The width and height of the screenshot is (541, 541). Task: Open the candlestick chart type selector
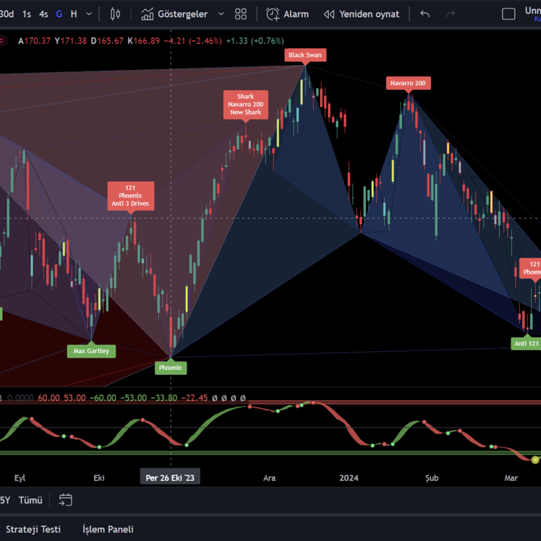pyautogui.click(x=115, y=14)
